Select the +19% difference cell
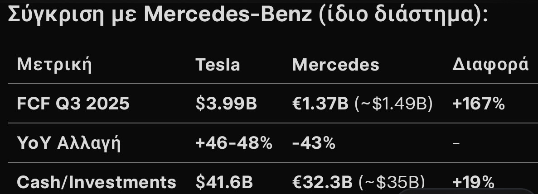 (473, 182)
